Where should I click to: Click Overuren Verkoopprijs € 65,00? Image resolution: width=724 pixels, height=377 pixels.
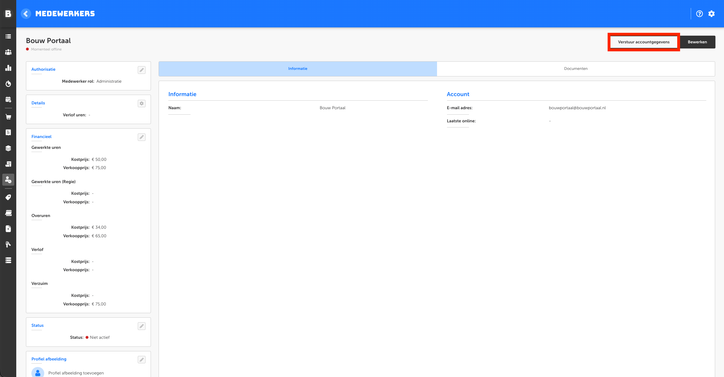click(x=99, y=236)
